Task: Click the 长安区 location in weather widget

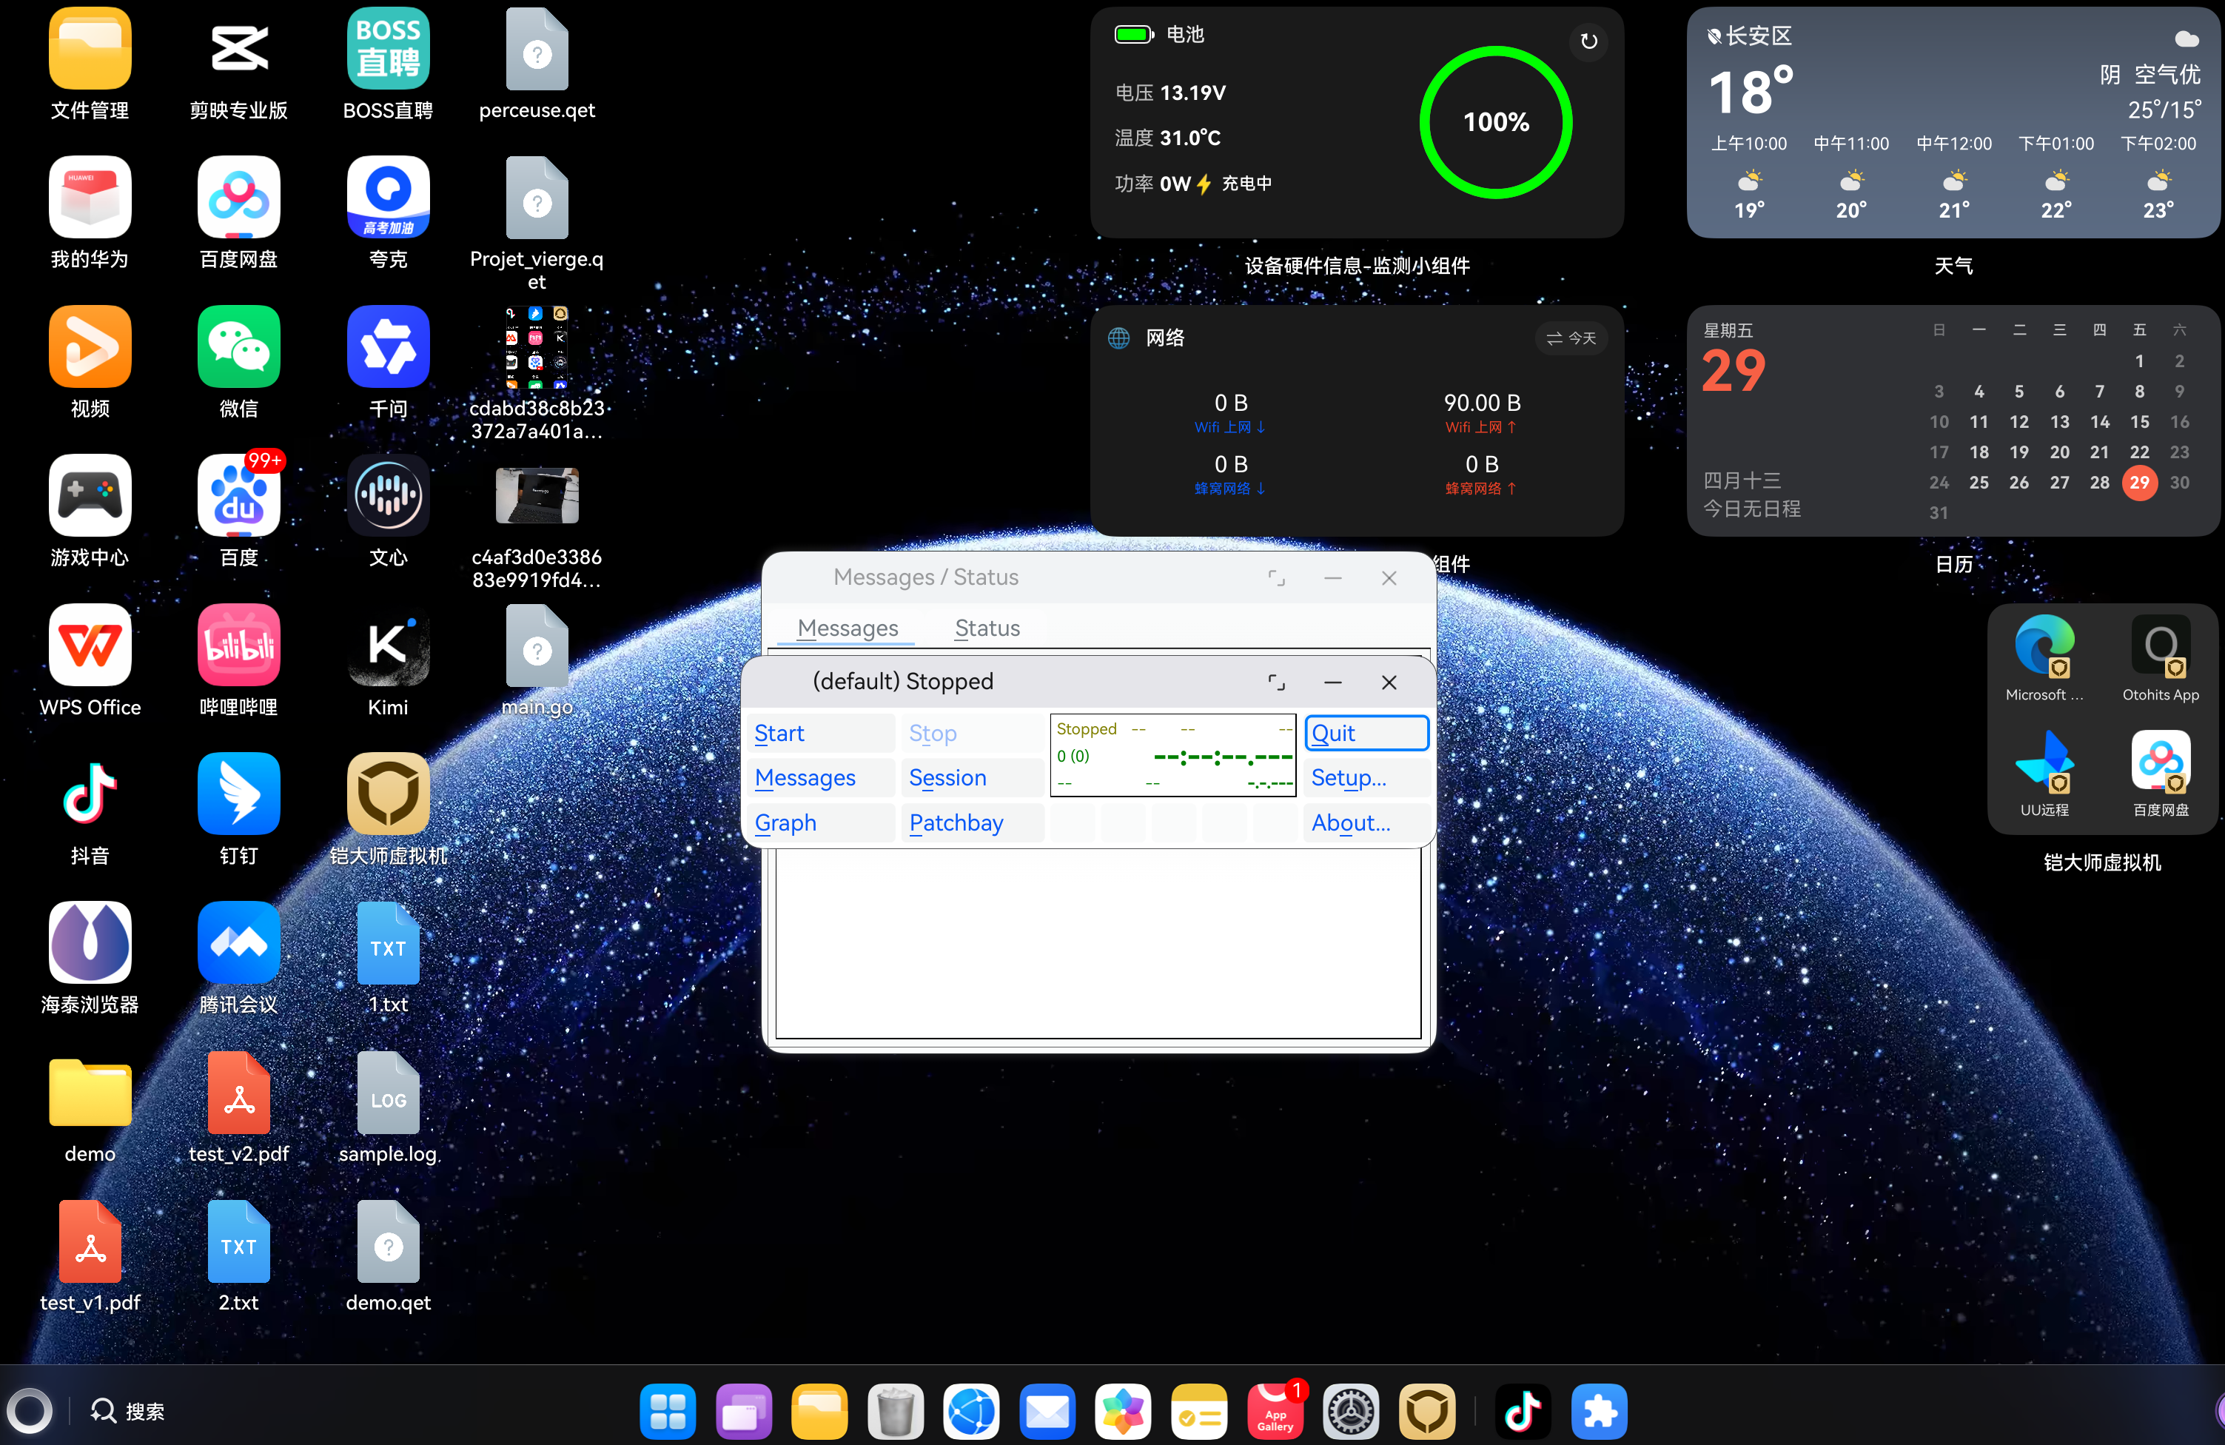Action: point(1748,36)
